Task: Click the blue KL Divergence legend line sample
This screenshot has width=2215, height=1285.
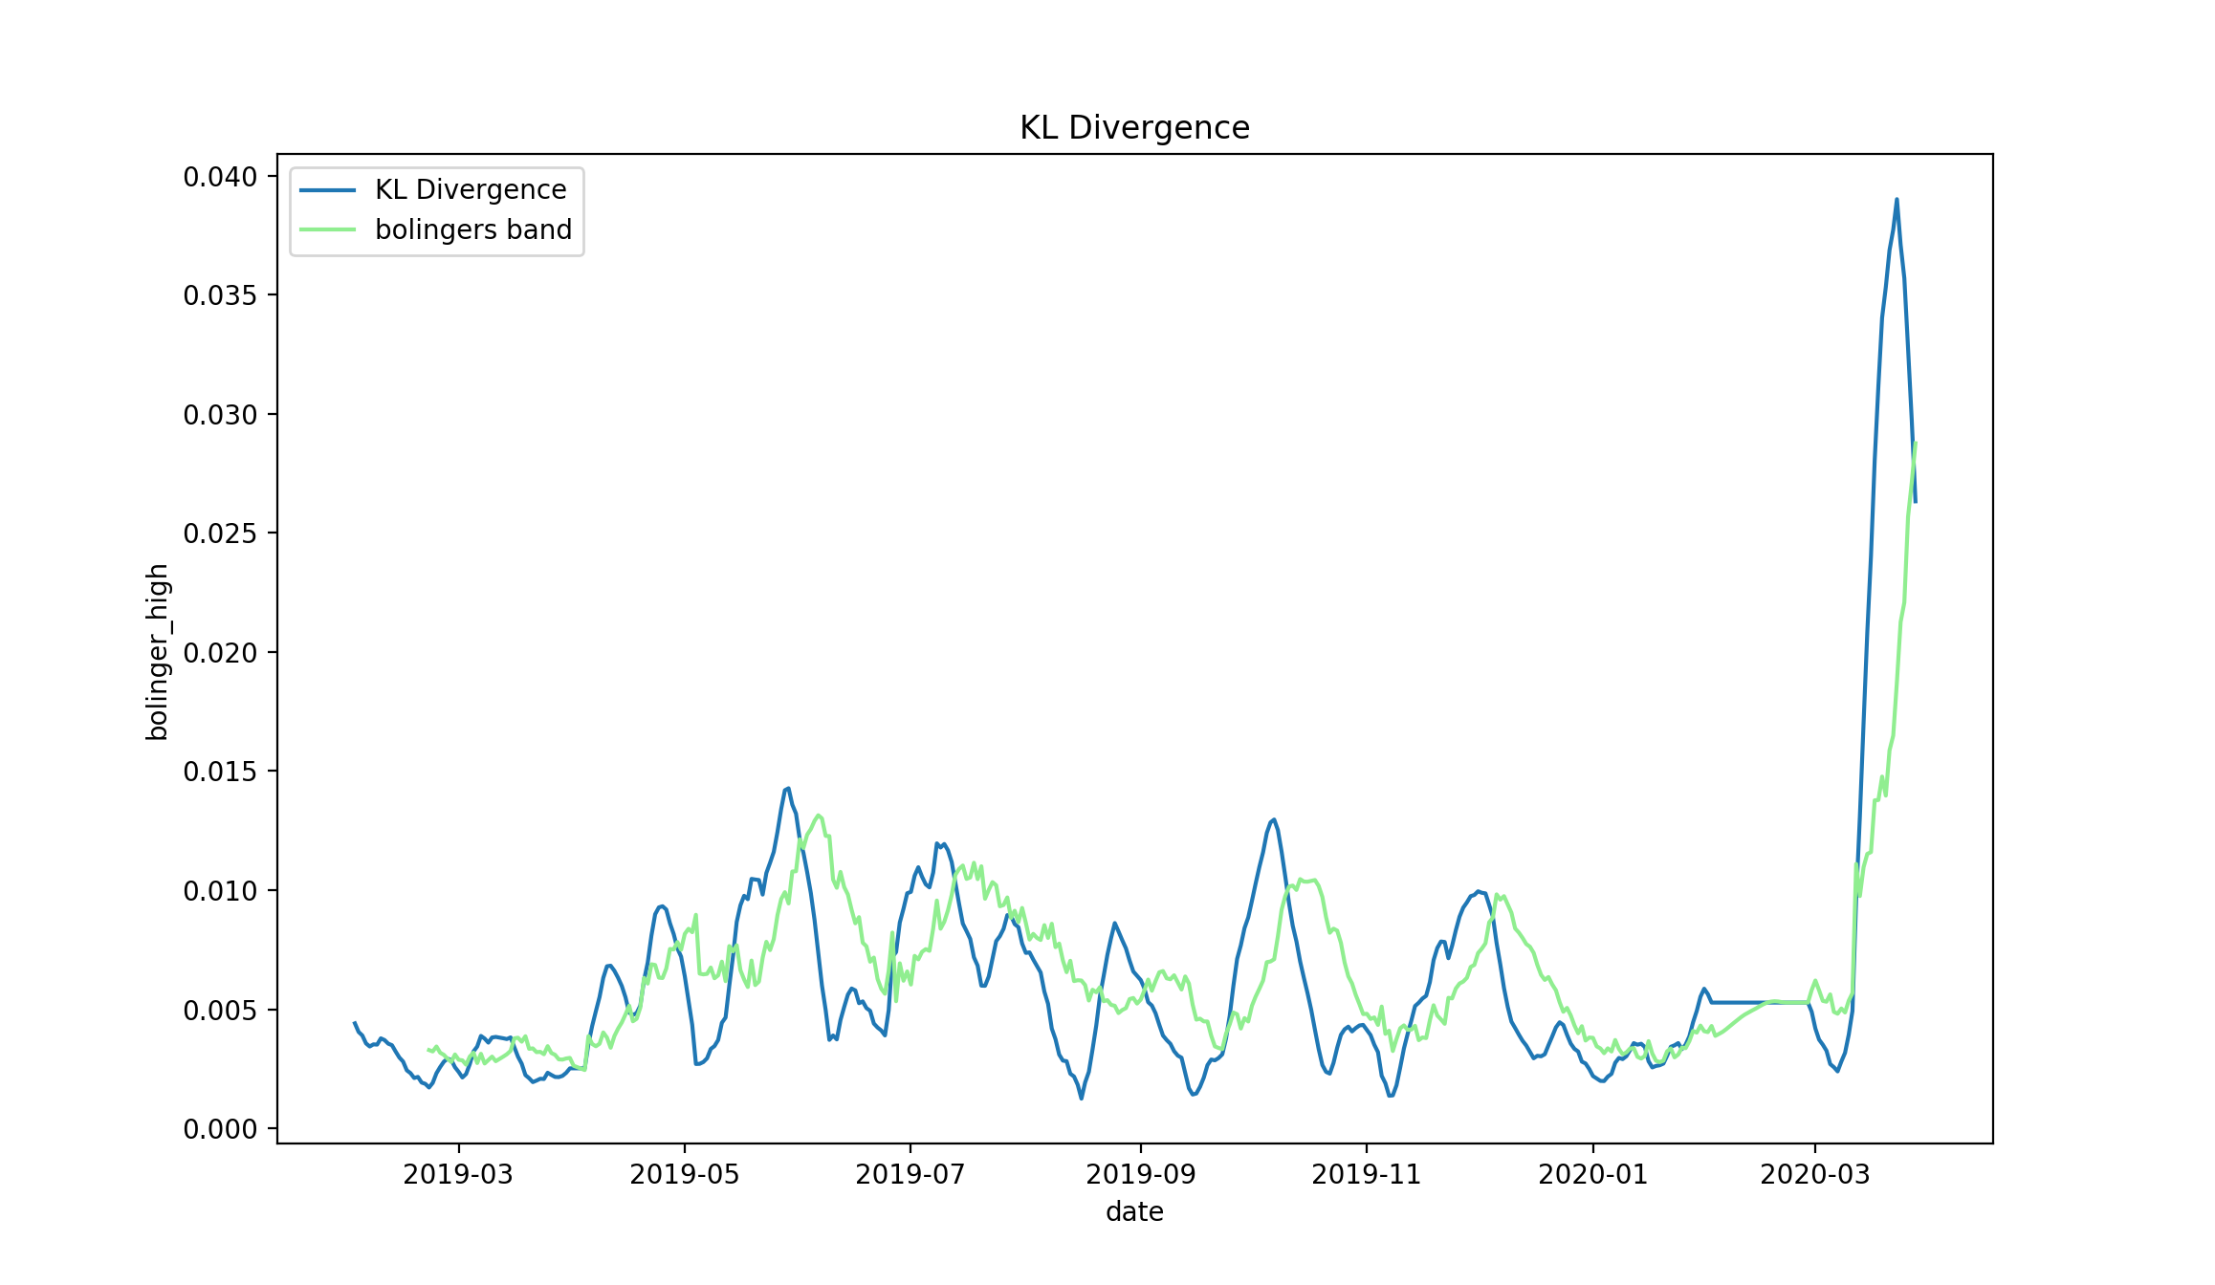Action: point(327,190)
